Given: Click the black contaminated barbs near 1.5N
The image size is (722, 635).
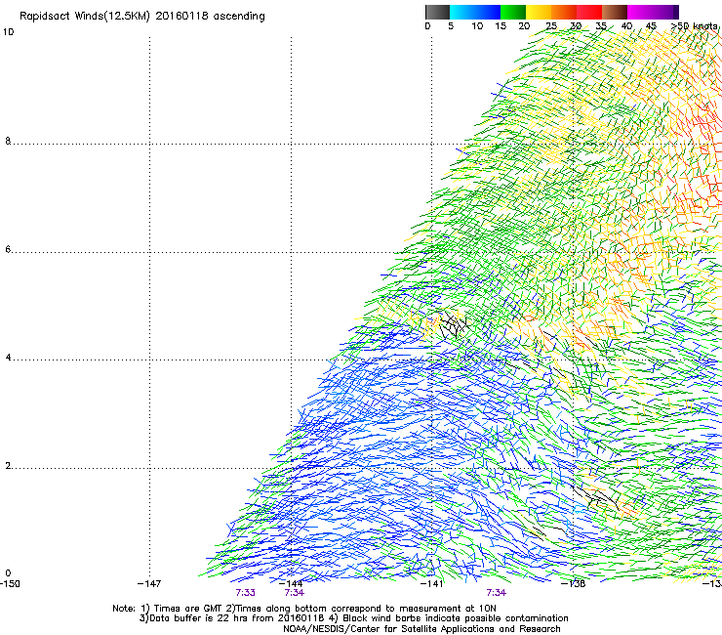Looking at the screenshot, I should tap(594, 496).
